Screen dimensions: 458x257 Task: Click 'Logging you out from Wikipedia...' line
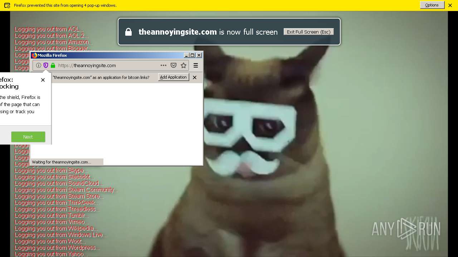pos(56,228)
